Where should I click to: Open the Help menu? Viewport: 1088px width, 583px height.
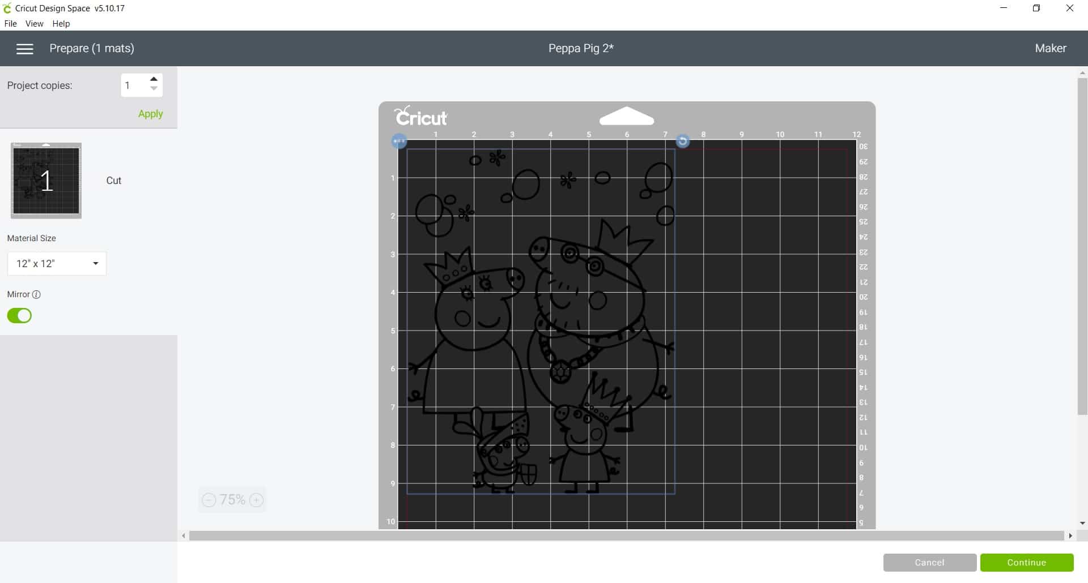[60, 23]
